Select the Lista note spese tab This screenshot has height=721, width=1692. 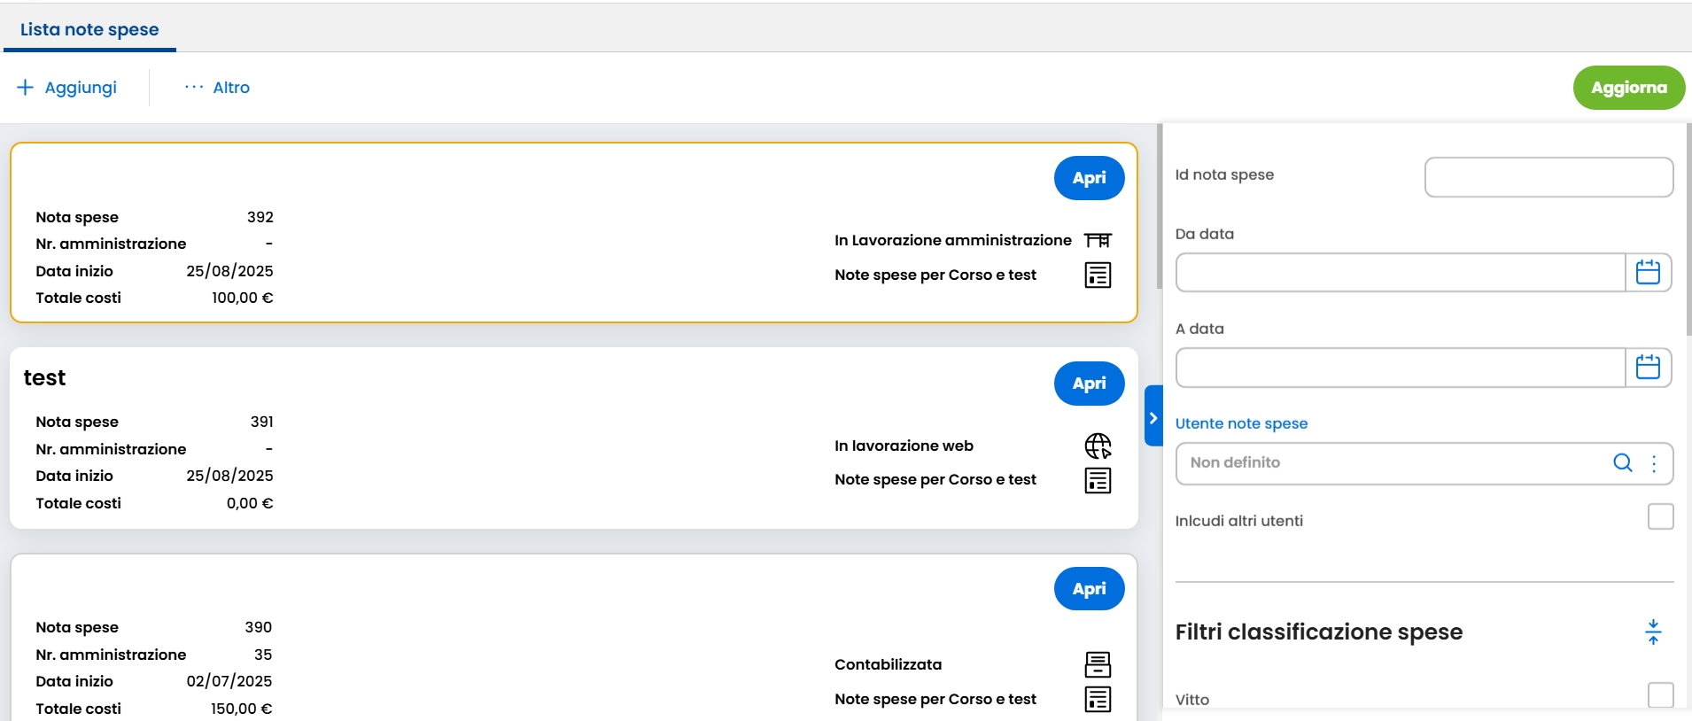click(89, 29)
